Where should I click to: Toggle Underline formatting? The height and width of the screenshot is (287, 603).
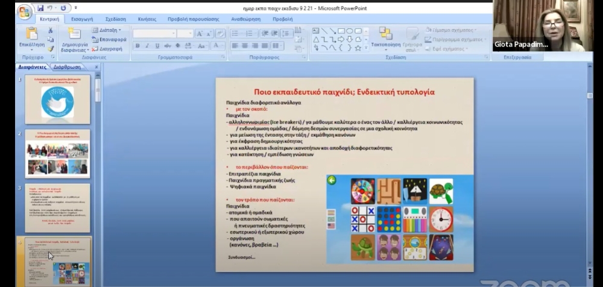pyautogui.click(x=157, y=46)
